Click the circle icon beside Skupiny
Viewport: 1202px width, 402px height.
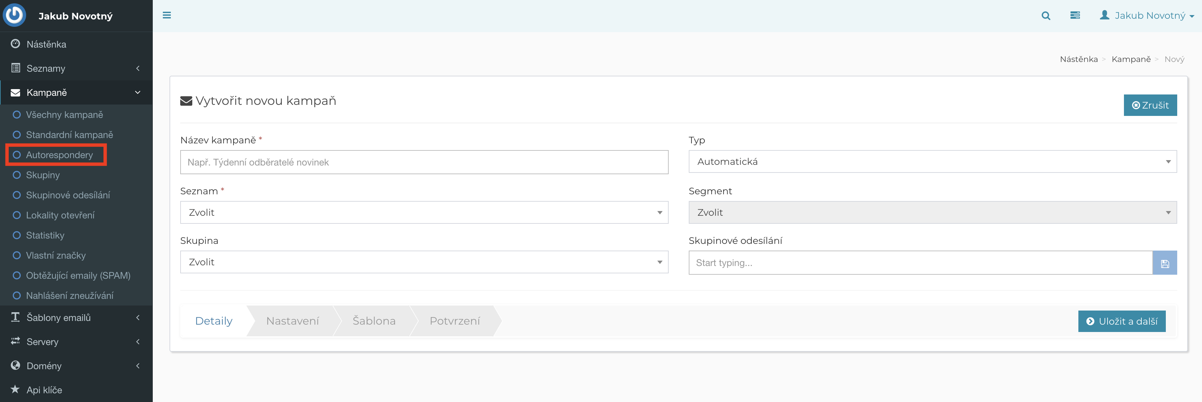point(17,175)
